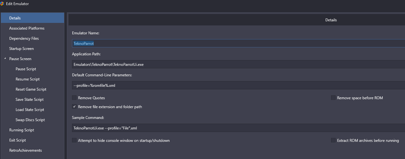
Task: Open the Pause Script page
Action: [x=26, y=69]
